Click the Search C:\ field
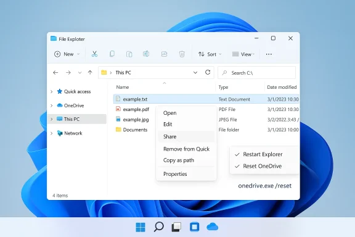The image size is (355, 237). [x=256, y=73]
